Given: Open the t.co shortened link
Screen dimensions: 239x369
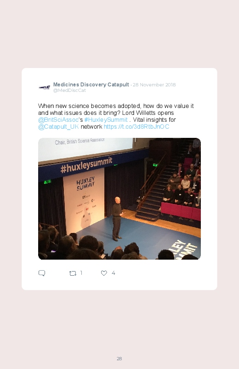Looking at the screenshot, I should pyautogui.click(x=137, y=127).
